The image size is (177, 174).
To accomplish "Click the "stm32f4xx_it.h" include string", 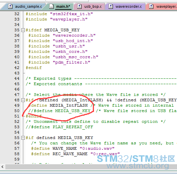I will pyautogui.click(x=71, y=14).
